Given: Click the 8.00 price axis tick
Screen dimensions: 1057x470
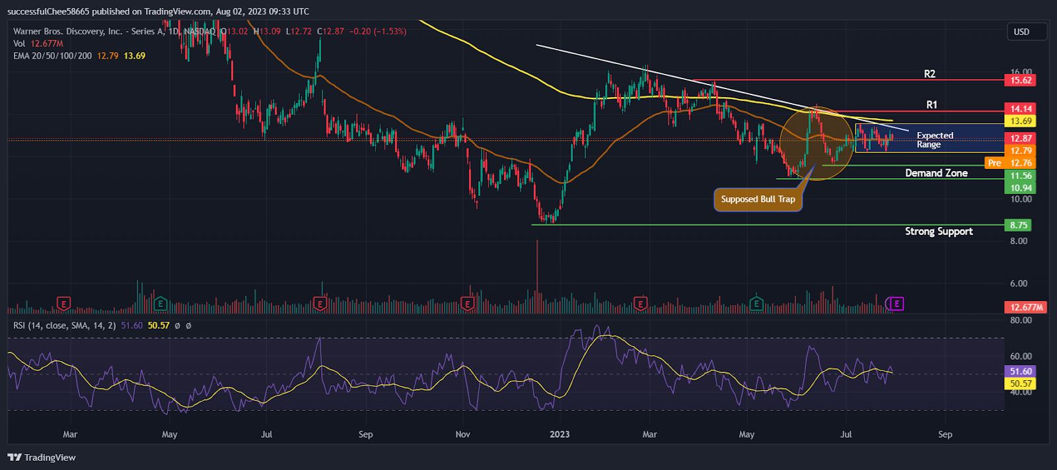Looking at the screenshot, I should (1019, 241).
